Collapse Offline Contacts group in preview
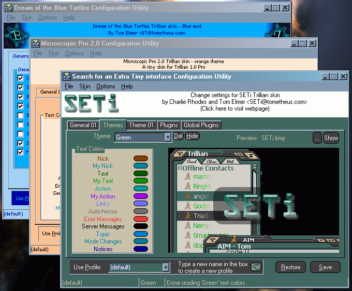This screenshot has height=291, width=352. [x=180, y=167]
